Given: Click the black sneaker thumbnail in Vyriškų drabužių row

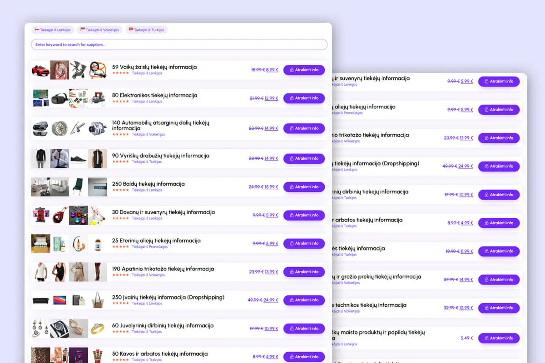Looking at the screenshot, I should point(79,159).
